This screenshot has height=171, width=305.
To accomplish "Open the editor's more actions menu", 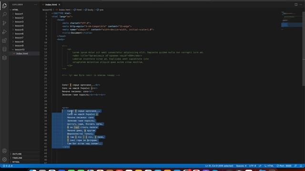I will 301,4.
